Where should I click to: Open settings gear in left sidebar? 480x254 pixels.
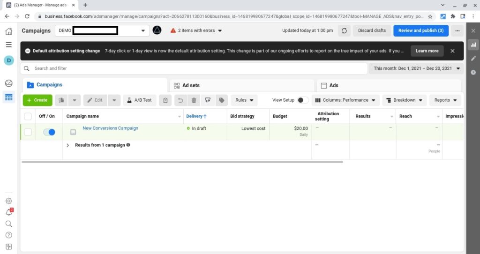(x=9, y=201)
